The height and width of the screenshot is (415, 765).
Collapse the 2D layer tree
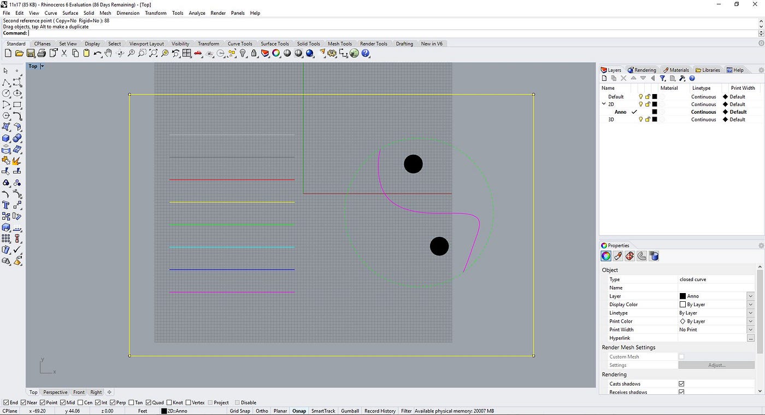click(x=603, y=104)
